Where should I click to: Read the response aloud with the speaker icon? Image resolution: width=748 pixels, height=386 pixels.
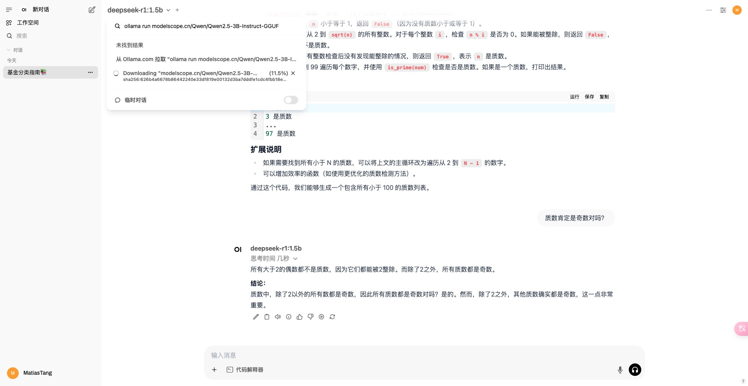tap(278, 317)
